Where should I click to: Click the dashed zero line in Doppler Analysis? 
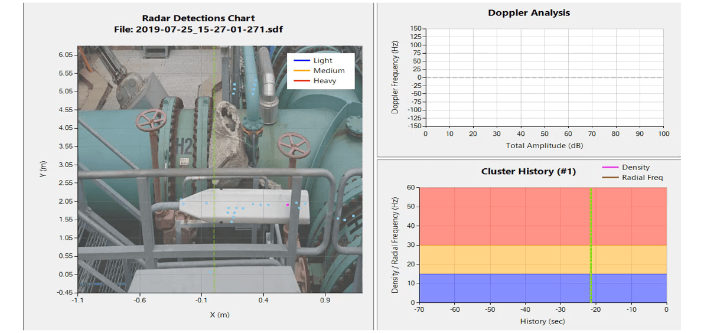click(544, 77)
